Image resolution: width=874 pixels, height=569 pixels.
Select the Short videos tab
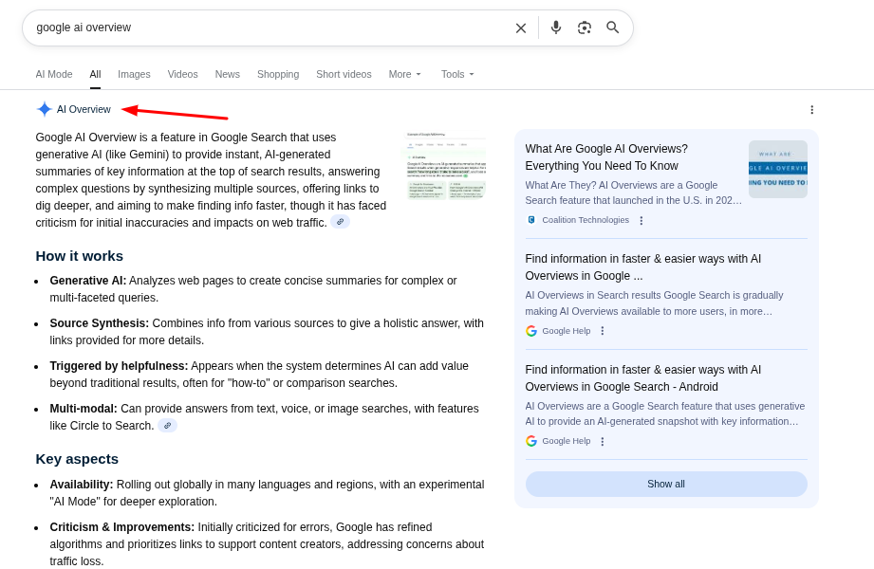[344, 74]
